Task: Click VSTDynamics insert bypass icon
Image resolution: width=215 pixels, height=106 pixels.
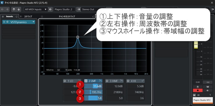Action: tap(4, 22)
